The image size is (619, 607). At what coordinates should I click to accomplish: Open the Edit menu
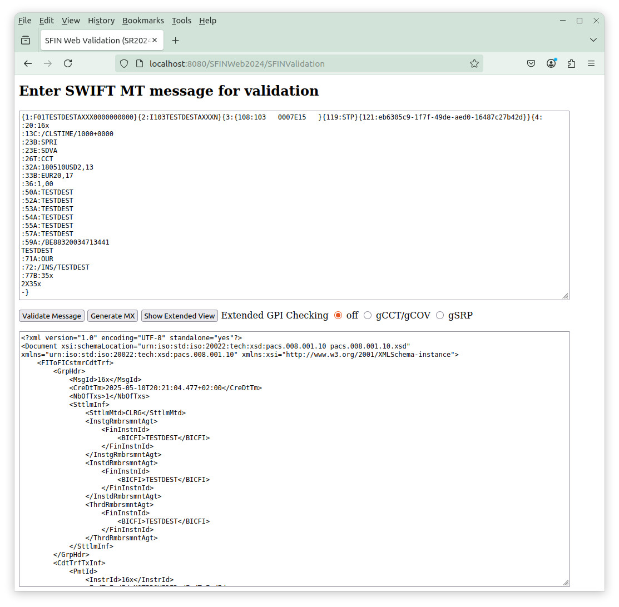[x=47, y=21]
